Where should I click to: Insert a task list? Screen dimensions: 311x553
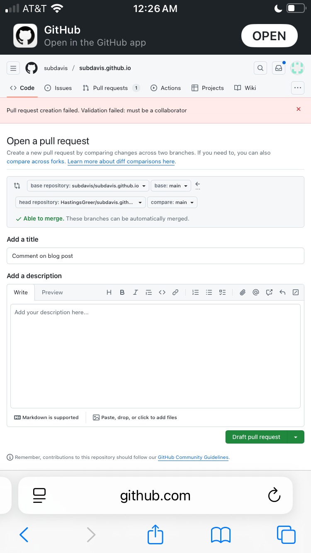pyautogui.click(x=223, y=292)
